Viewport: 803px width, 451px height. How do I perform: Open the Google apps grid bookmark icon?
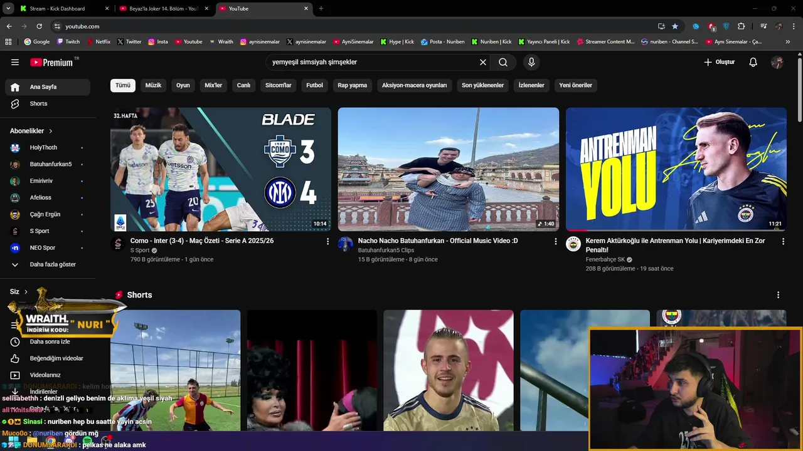pos(8,42)
